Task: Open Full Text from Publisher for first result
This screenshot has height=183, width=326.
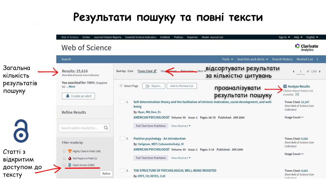Action: 151,126
